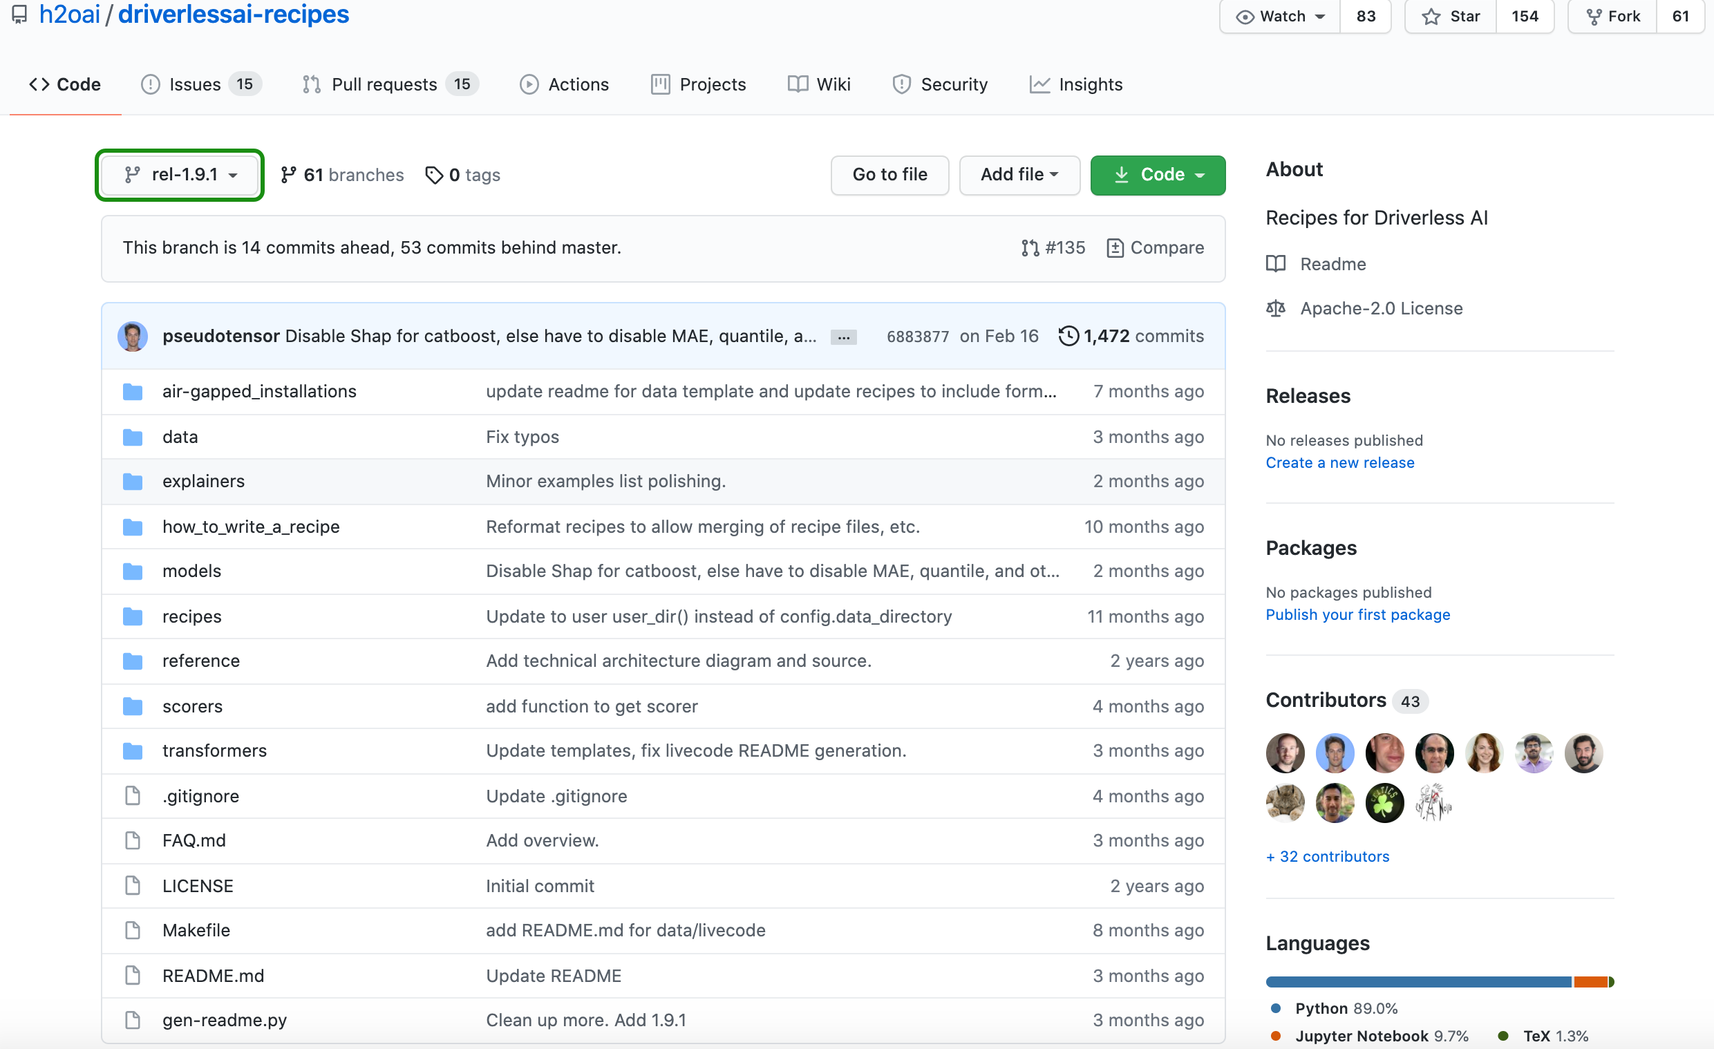This screenshot has height=1049, width=1714.
Task: Open the FAQ.md file
Action: click(194, 840)
